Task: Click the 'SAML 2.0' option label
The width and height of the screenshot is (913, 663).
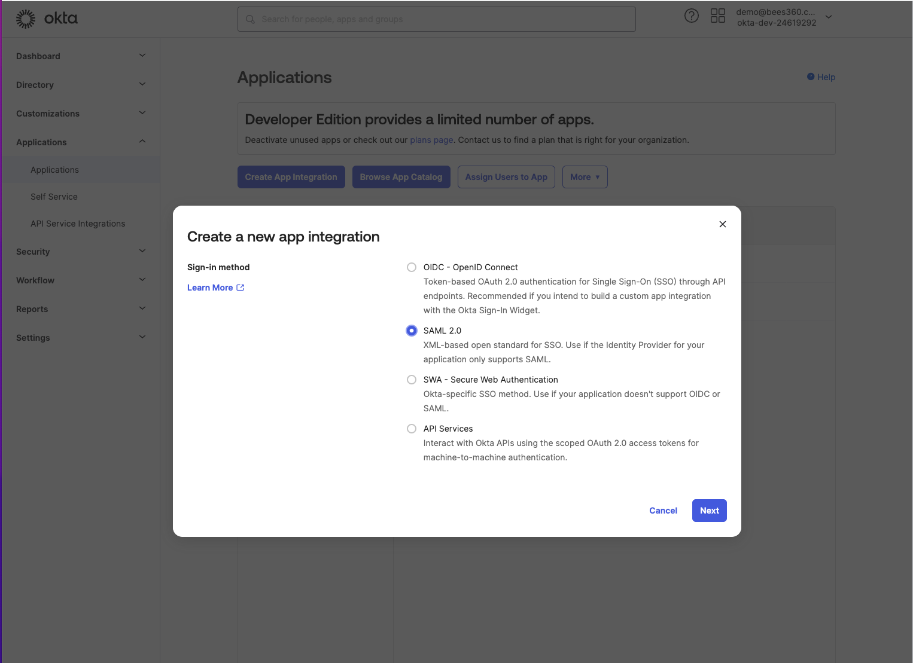Action: [442, 331]
